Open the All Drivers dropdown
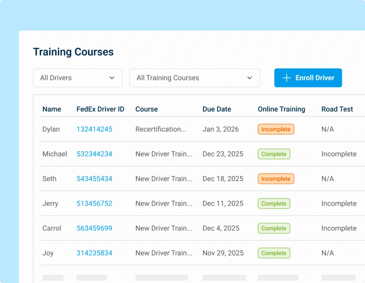 [77, 78]
